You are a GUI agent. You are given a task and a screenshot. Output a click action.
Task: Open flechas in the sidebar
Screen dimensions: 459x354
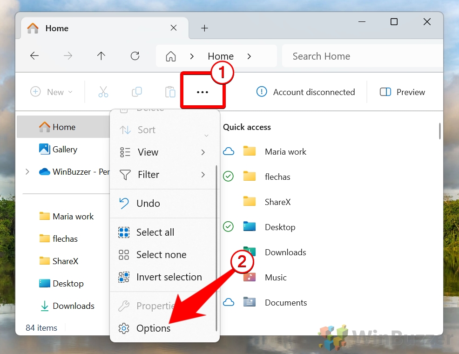pyautogui.click(x=59, y=238)
